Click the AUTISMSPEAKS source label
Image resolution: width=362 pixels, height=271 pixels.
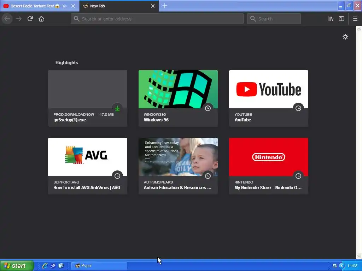158,182
